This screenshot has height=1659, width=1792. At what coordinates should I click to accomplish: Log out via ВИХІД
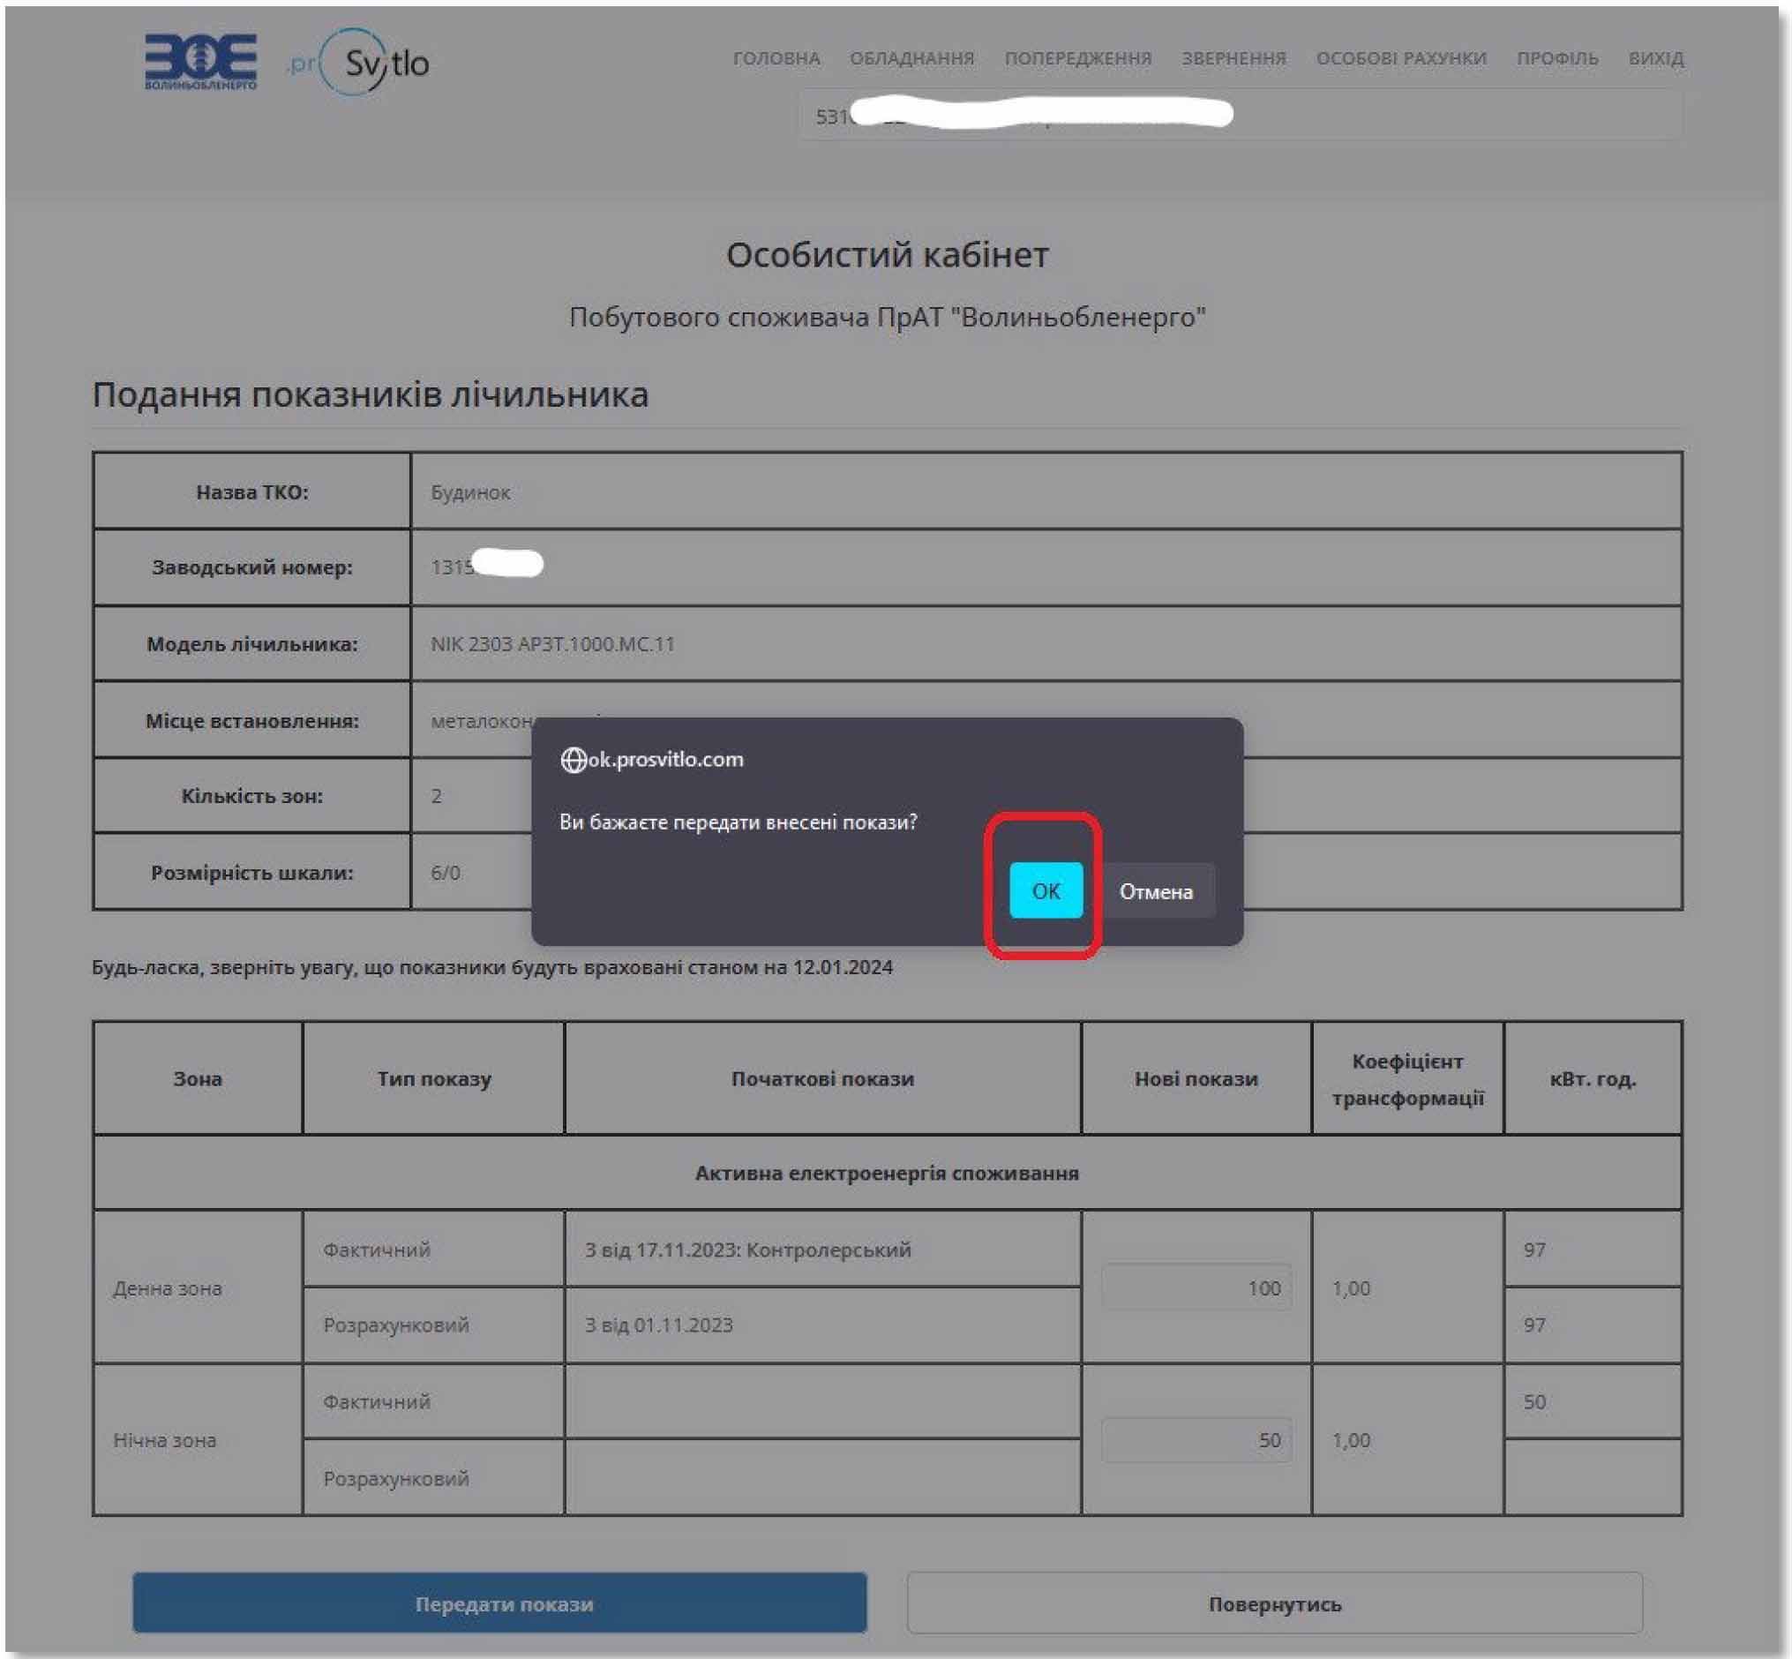coord(1655,58)
